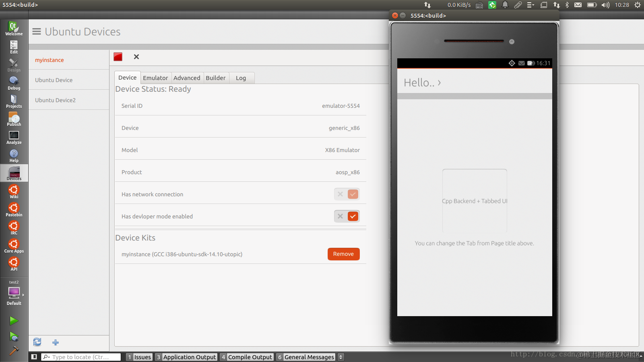Screen dimensions: 644x362
Task: Switch to the Emulator tab
Action: [x=155, y=78]
